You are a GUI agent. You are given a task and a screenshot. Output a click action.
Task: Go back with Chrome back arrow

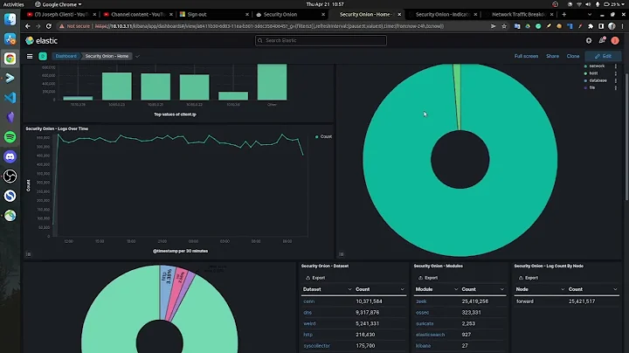pyautogui.click(x=28, y=26)
